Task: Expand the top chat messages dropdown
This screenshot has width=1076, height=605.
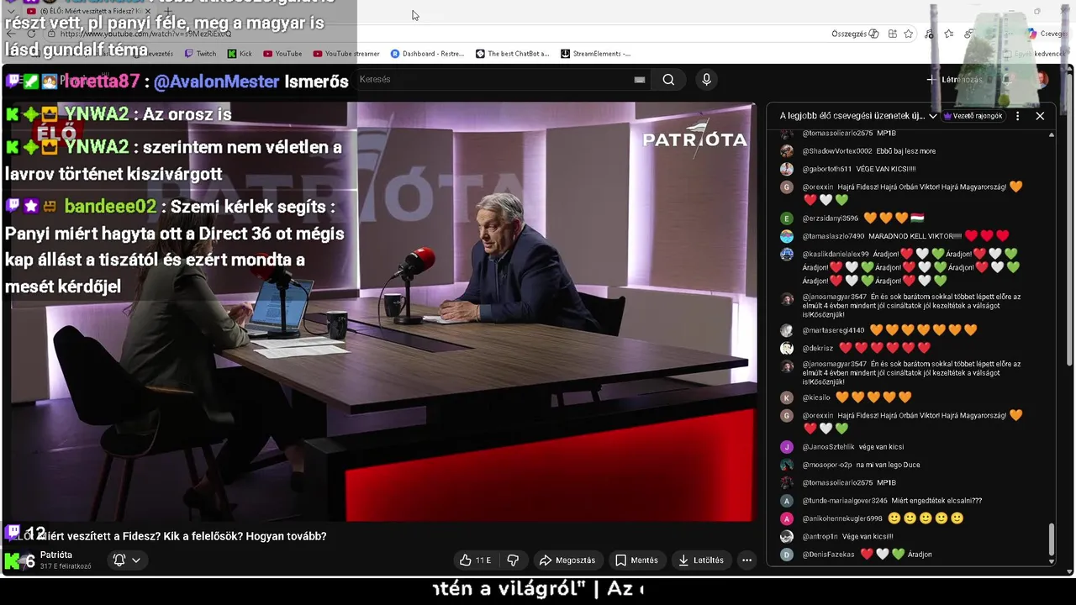Action: (858, 116)
